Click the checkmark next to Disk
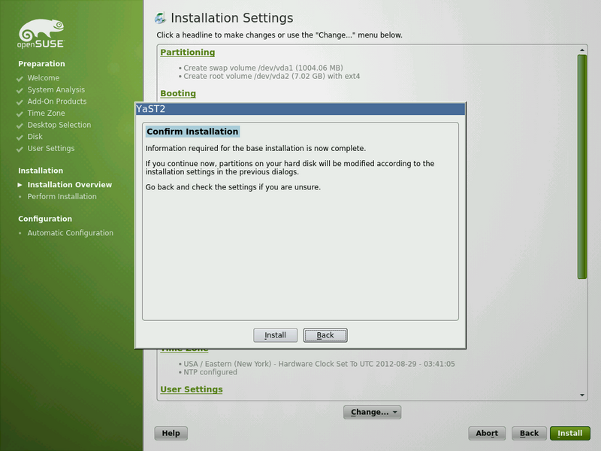 click(x=20, y=138)
